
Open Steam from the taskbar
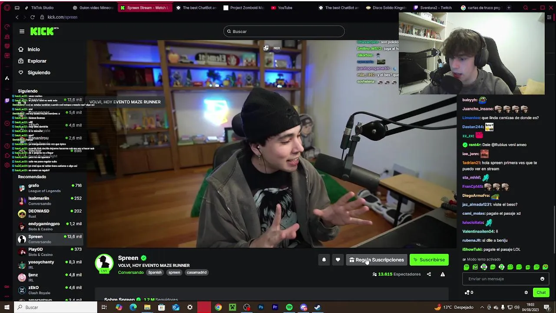click(318, 307)
